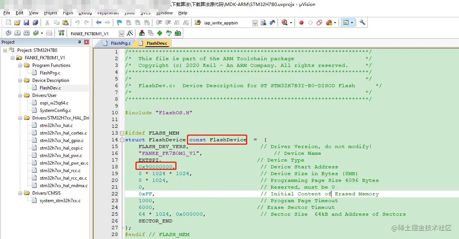Image resolution: width=459 pixels, height=239 pixels.
Task: Click the Copy toolbar icon
Action: click(x=56, y=23)
